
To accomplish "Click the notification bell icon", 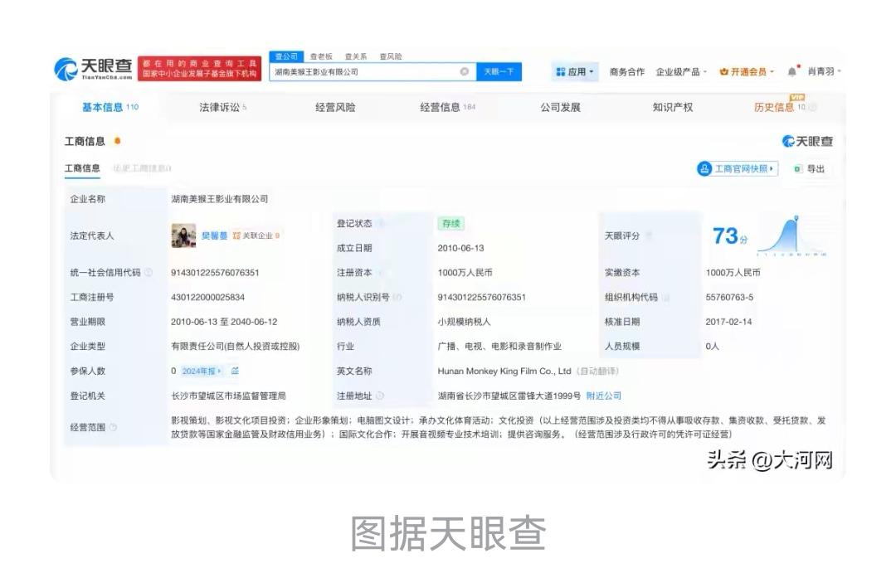I will pyautogui.click(x=792, y=72).
